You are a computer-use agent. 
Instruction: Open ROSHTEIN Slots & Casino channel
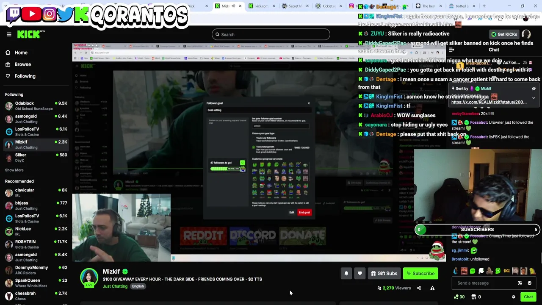tap(36, 244)
